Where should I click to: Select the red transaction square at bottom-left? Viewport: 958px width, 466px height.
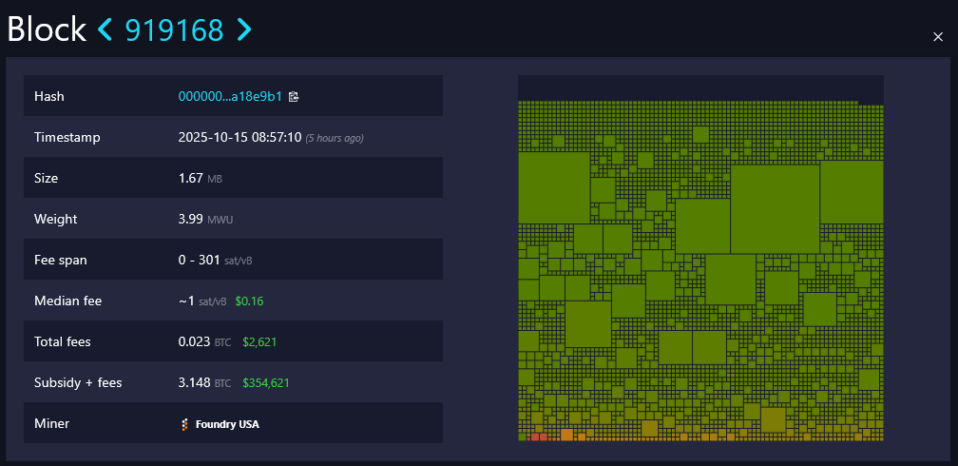point(538,437)
